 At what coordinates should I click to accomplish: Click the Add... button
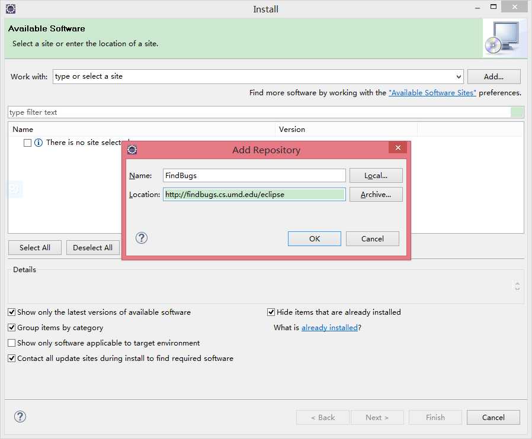coord(493,76)
